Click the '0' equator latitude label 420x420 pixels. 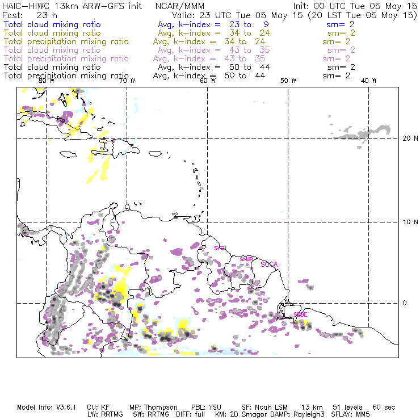click(x=405, y=303)
